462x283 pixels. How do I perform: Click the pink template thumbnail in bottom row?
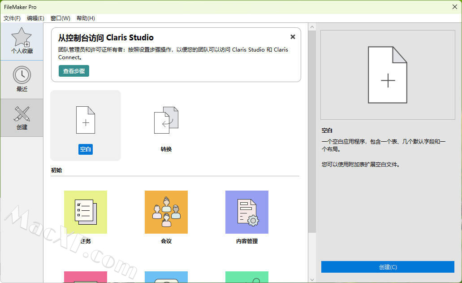pyautogui.click(x=86, y=277)
